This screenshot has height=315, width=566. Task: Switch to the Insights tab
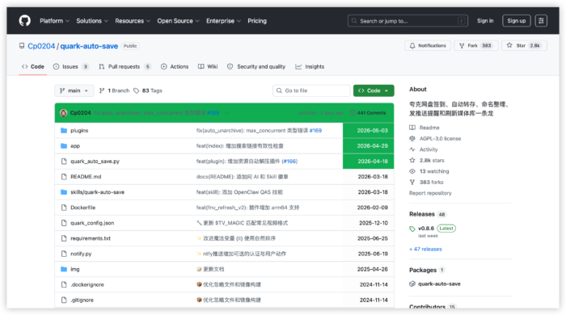310,67
